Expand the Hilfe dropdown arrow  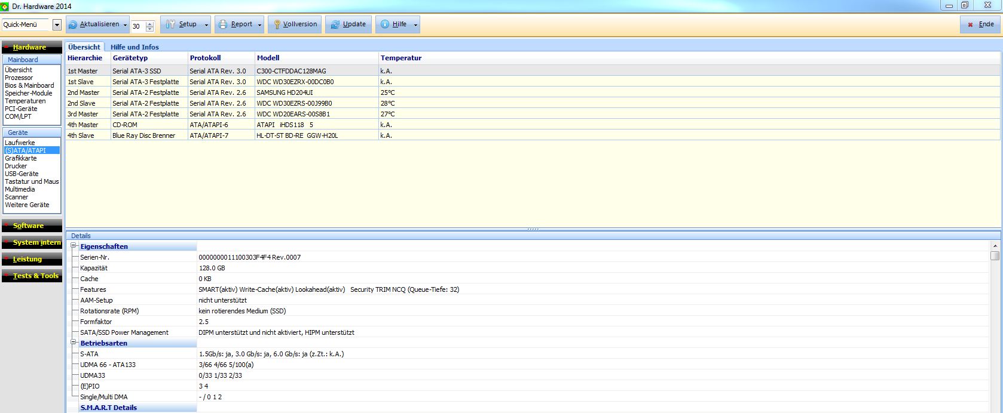point(415,25)
